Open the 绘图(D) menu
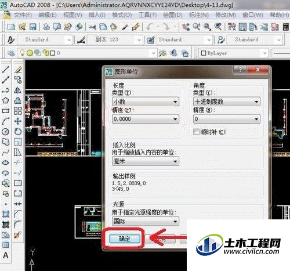The height and width of the screenshot is (271, 290). coord(173,15)
